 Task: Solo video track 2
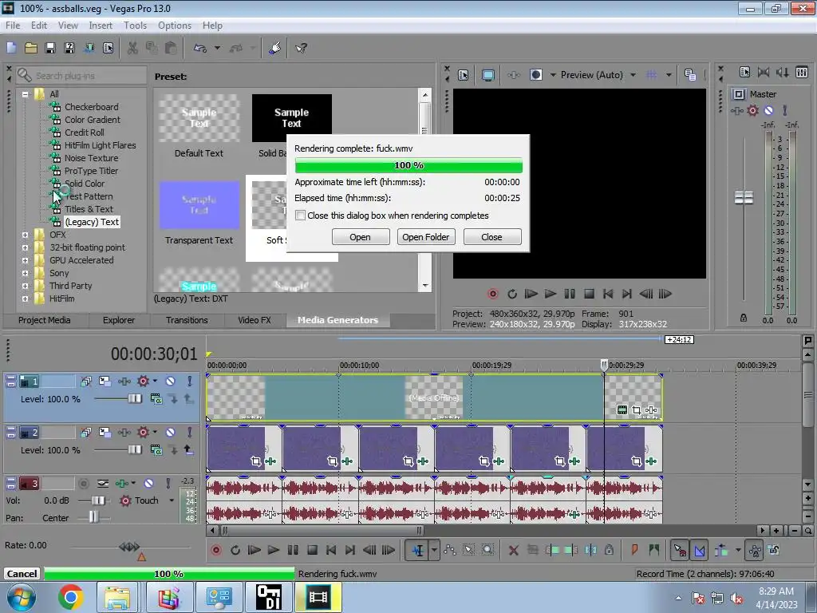[x=190, y=432]
